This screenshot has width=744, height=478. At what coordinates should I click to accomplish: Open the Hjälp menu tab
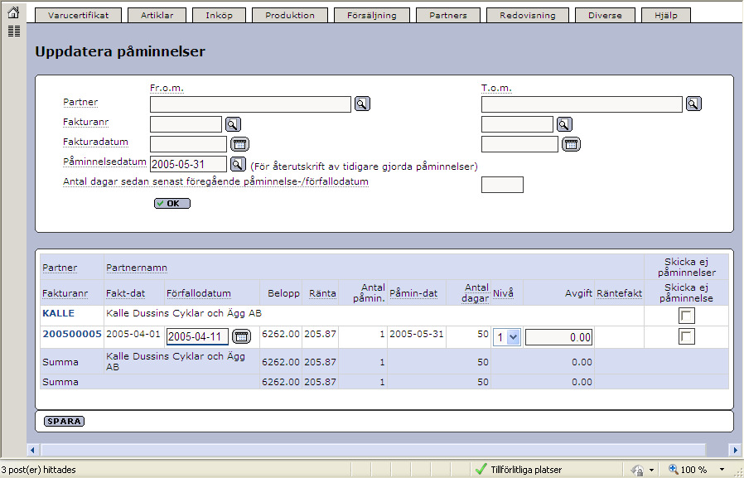pyautogui.click(x=666, y=15)
